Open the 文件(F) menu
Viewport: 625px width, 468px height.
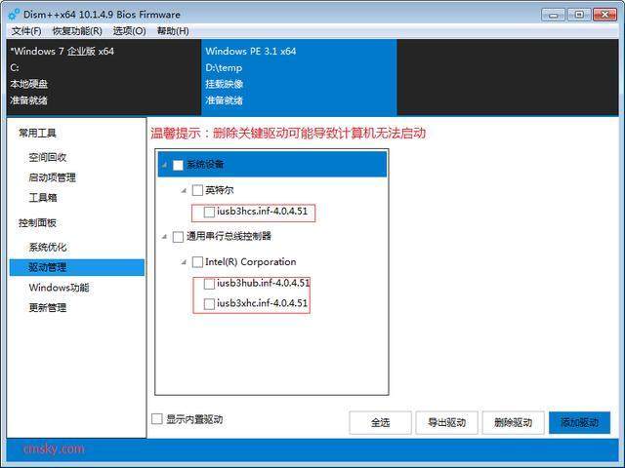(x=25, y=31)
